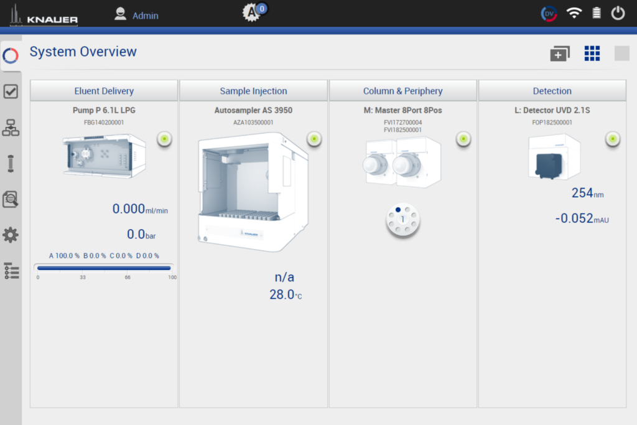The image size is (637, 425).
Task: Click serial number FOP182500001
Action: pyautogui.click(x=552, y=123)
